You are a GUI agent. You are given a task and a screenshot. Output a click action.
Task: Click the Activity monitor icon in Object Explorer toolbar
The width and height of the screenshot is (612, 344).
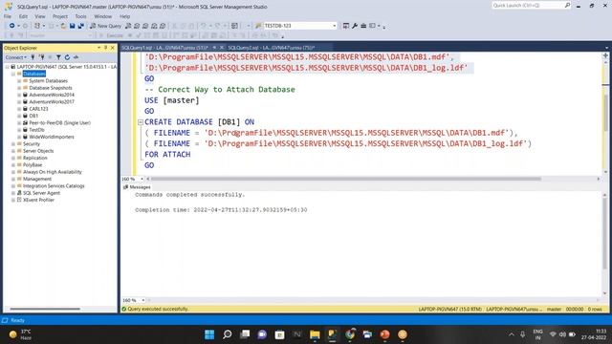[x=76, y=57]
